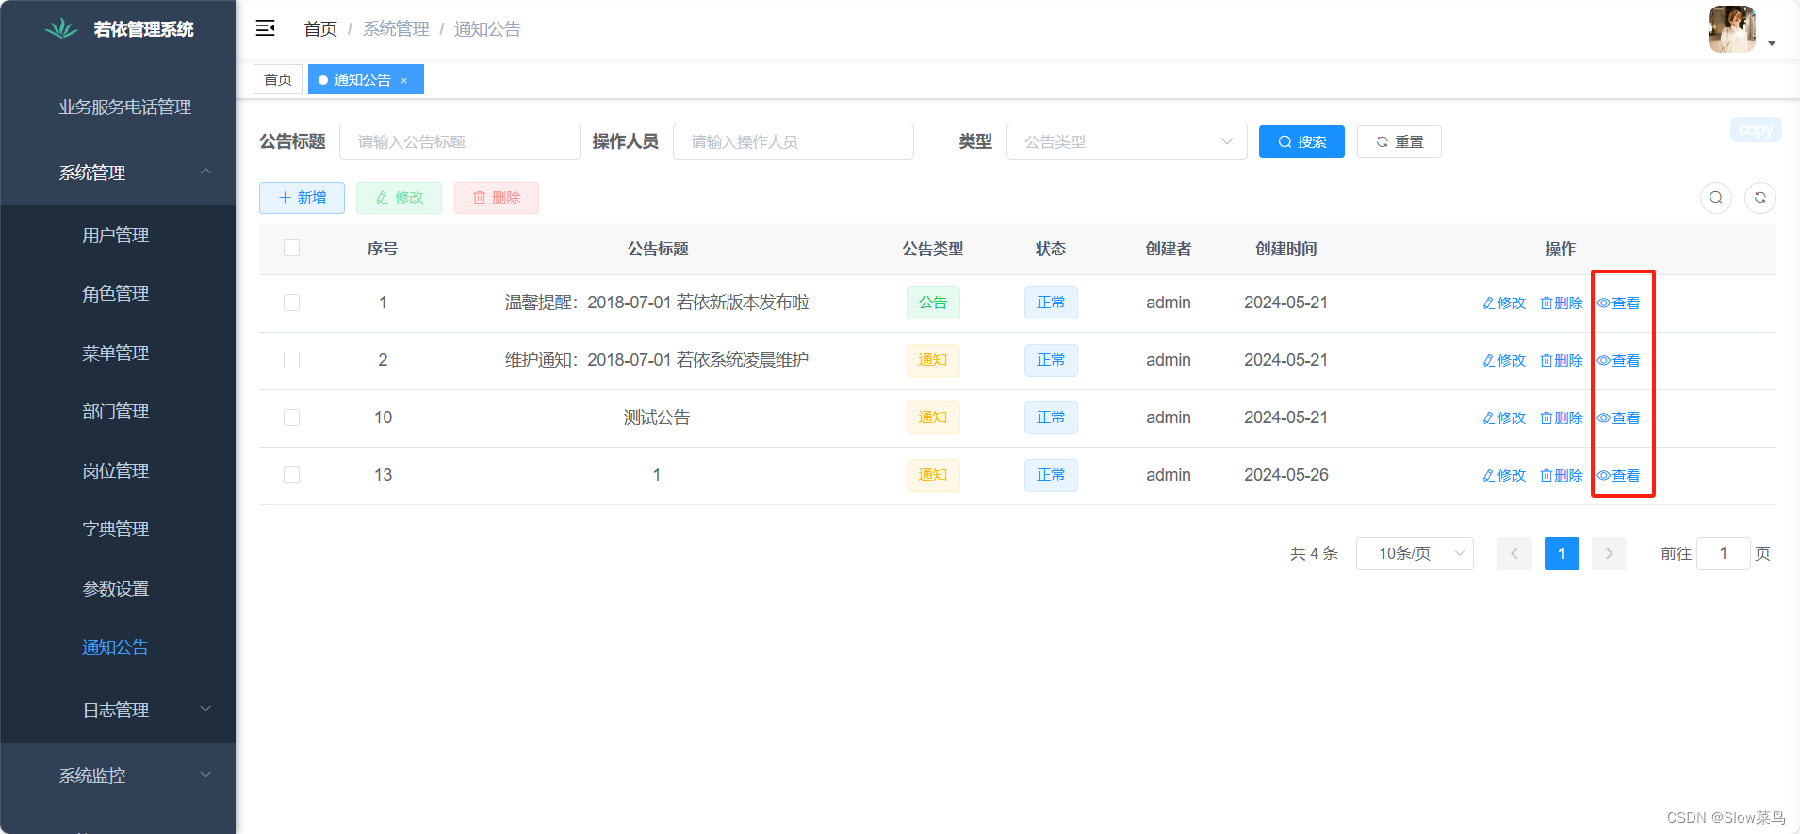Check the select-all header checkbox
Image resolution: width=1800 pixels, height=834 pixels.
pyautogui.click(x=291, y=248)
